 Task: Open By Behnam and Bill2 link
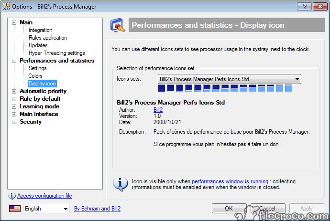[98, 209]
